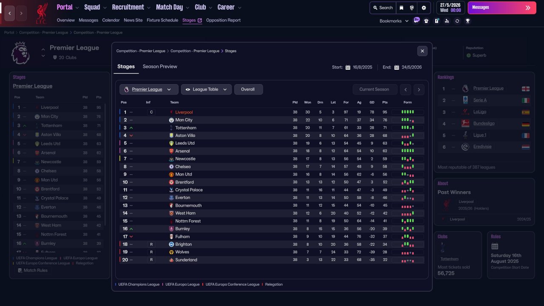Click the England flag beside Premier League ranking
Viewport: 544px width, 306px height.
(x=526, y=88)
